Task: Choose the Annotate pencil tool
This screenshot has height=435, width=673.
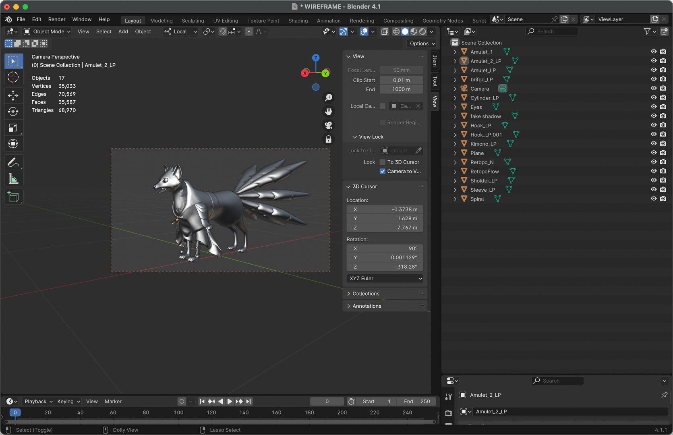Action: (13, 162)
